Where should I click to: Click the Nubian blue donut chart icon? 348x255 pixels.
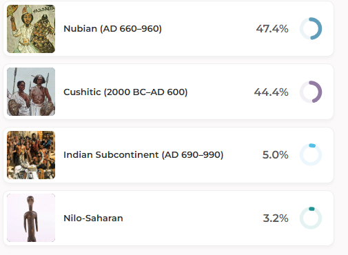(311, 28)
